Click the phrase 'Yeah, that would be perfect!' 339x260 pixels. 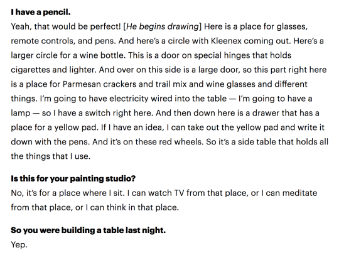66,26
